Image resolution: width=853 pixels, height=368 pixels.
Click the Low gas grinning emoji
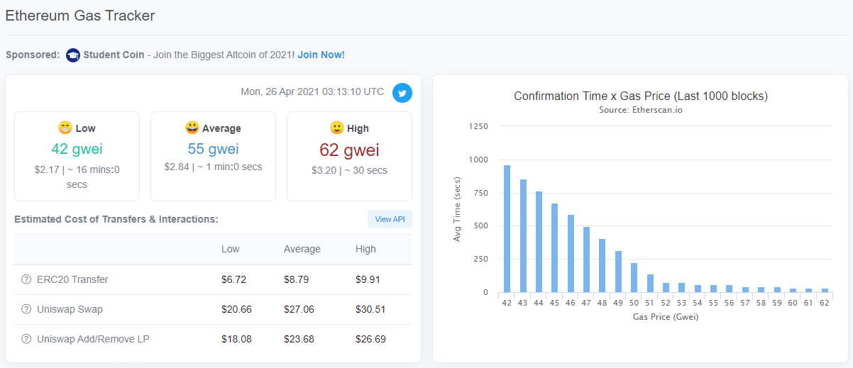pyautogui.click(x=65, y=128)
